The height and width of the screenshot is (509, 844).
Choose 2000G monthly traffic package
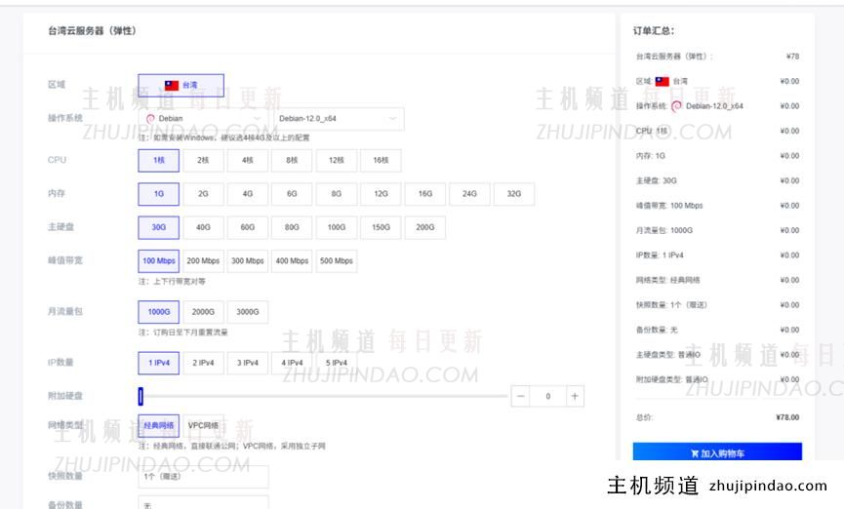[x=203, y=311]
